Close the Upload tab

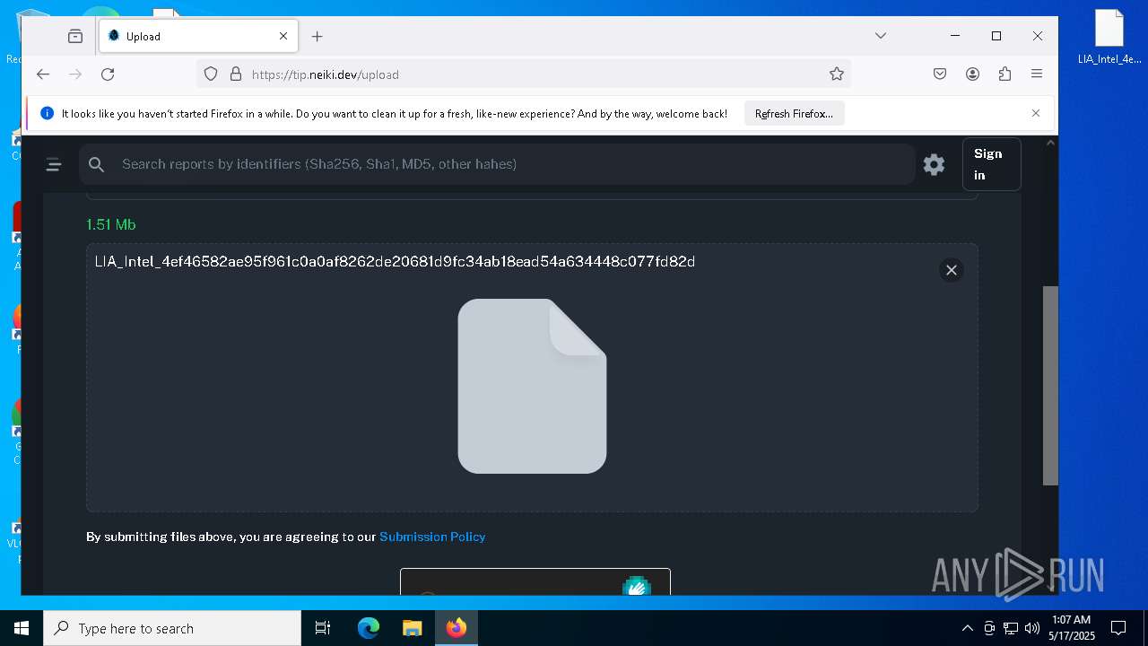point(283,36)
